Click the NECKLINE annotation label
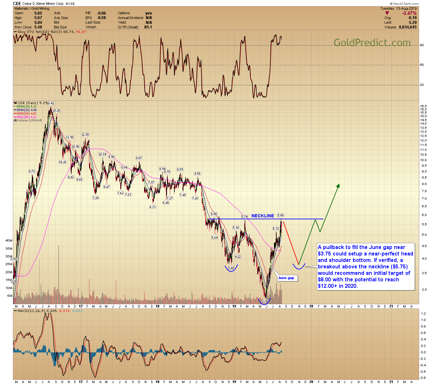The height and width of the screenshot is (385, 432). click(263, 216)
